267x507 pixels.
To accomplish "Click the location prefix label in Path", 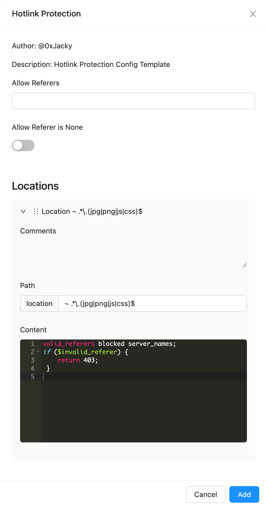I will [39, 304].
